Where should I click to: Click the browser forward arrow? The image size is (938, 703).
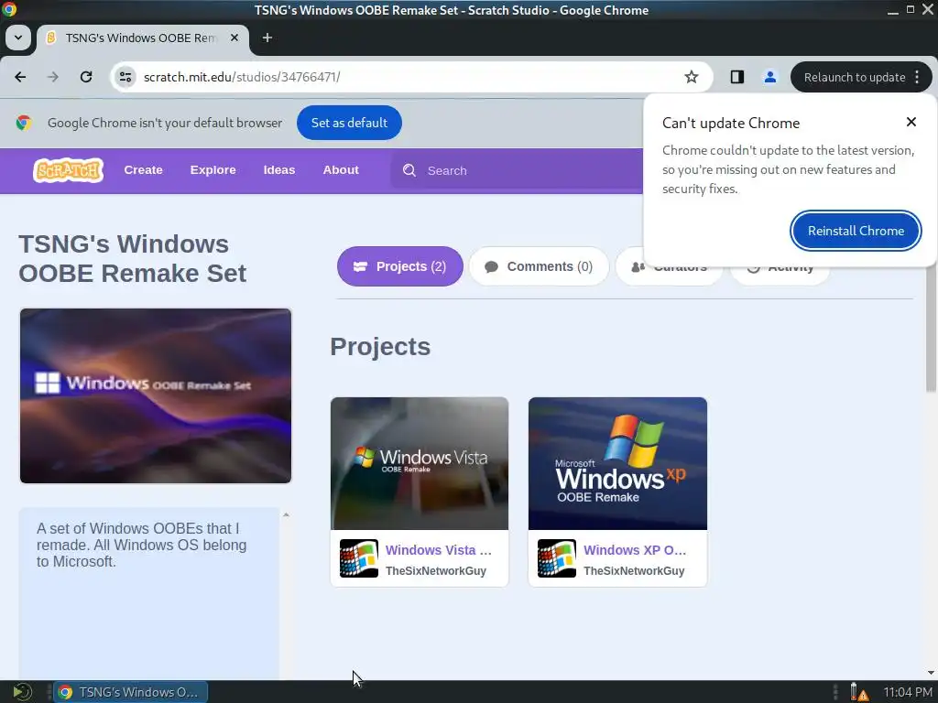coord(52,77)
